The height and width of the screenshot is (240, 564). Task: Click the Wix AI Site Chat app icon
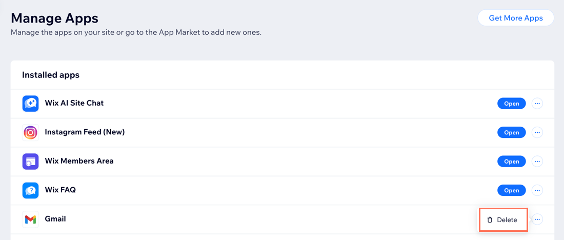click(30, 104)
